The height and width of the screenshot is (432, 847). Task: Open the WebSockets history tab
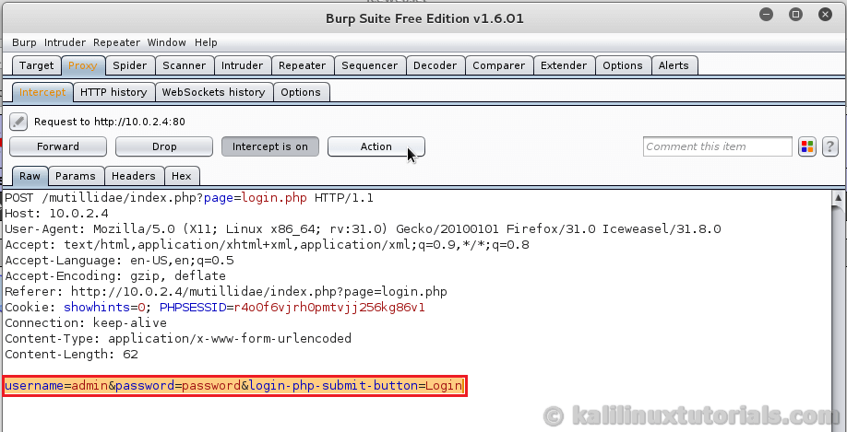(213, 92)
